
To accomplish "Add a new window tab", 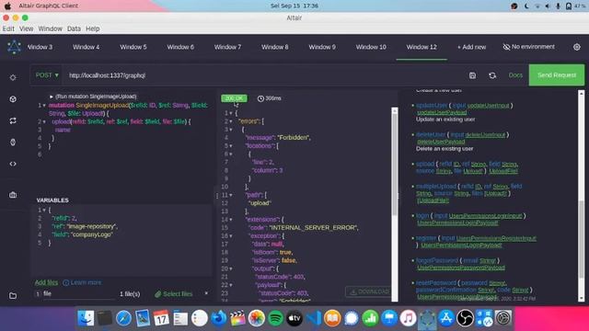I will pyautogui.click(x=471, y=47).
